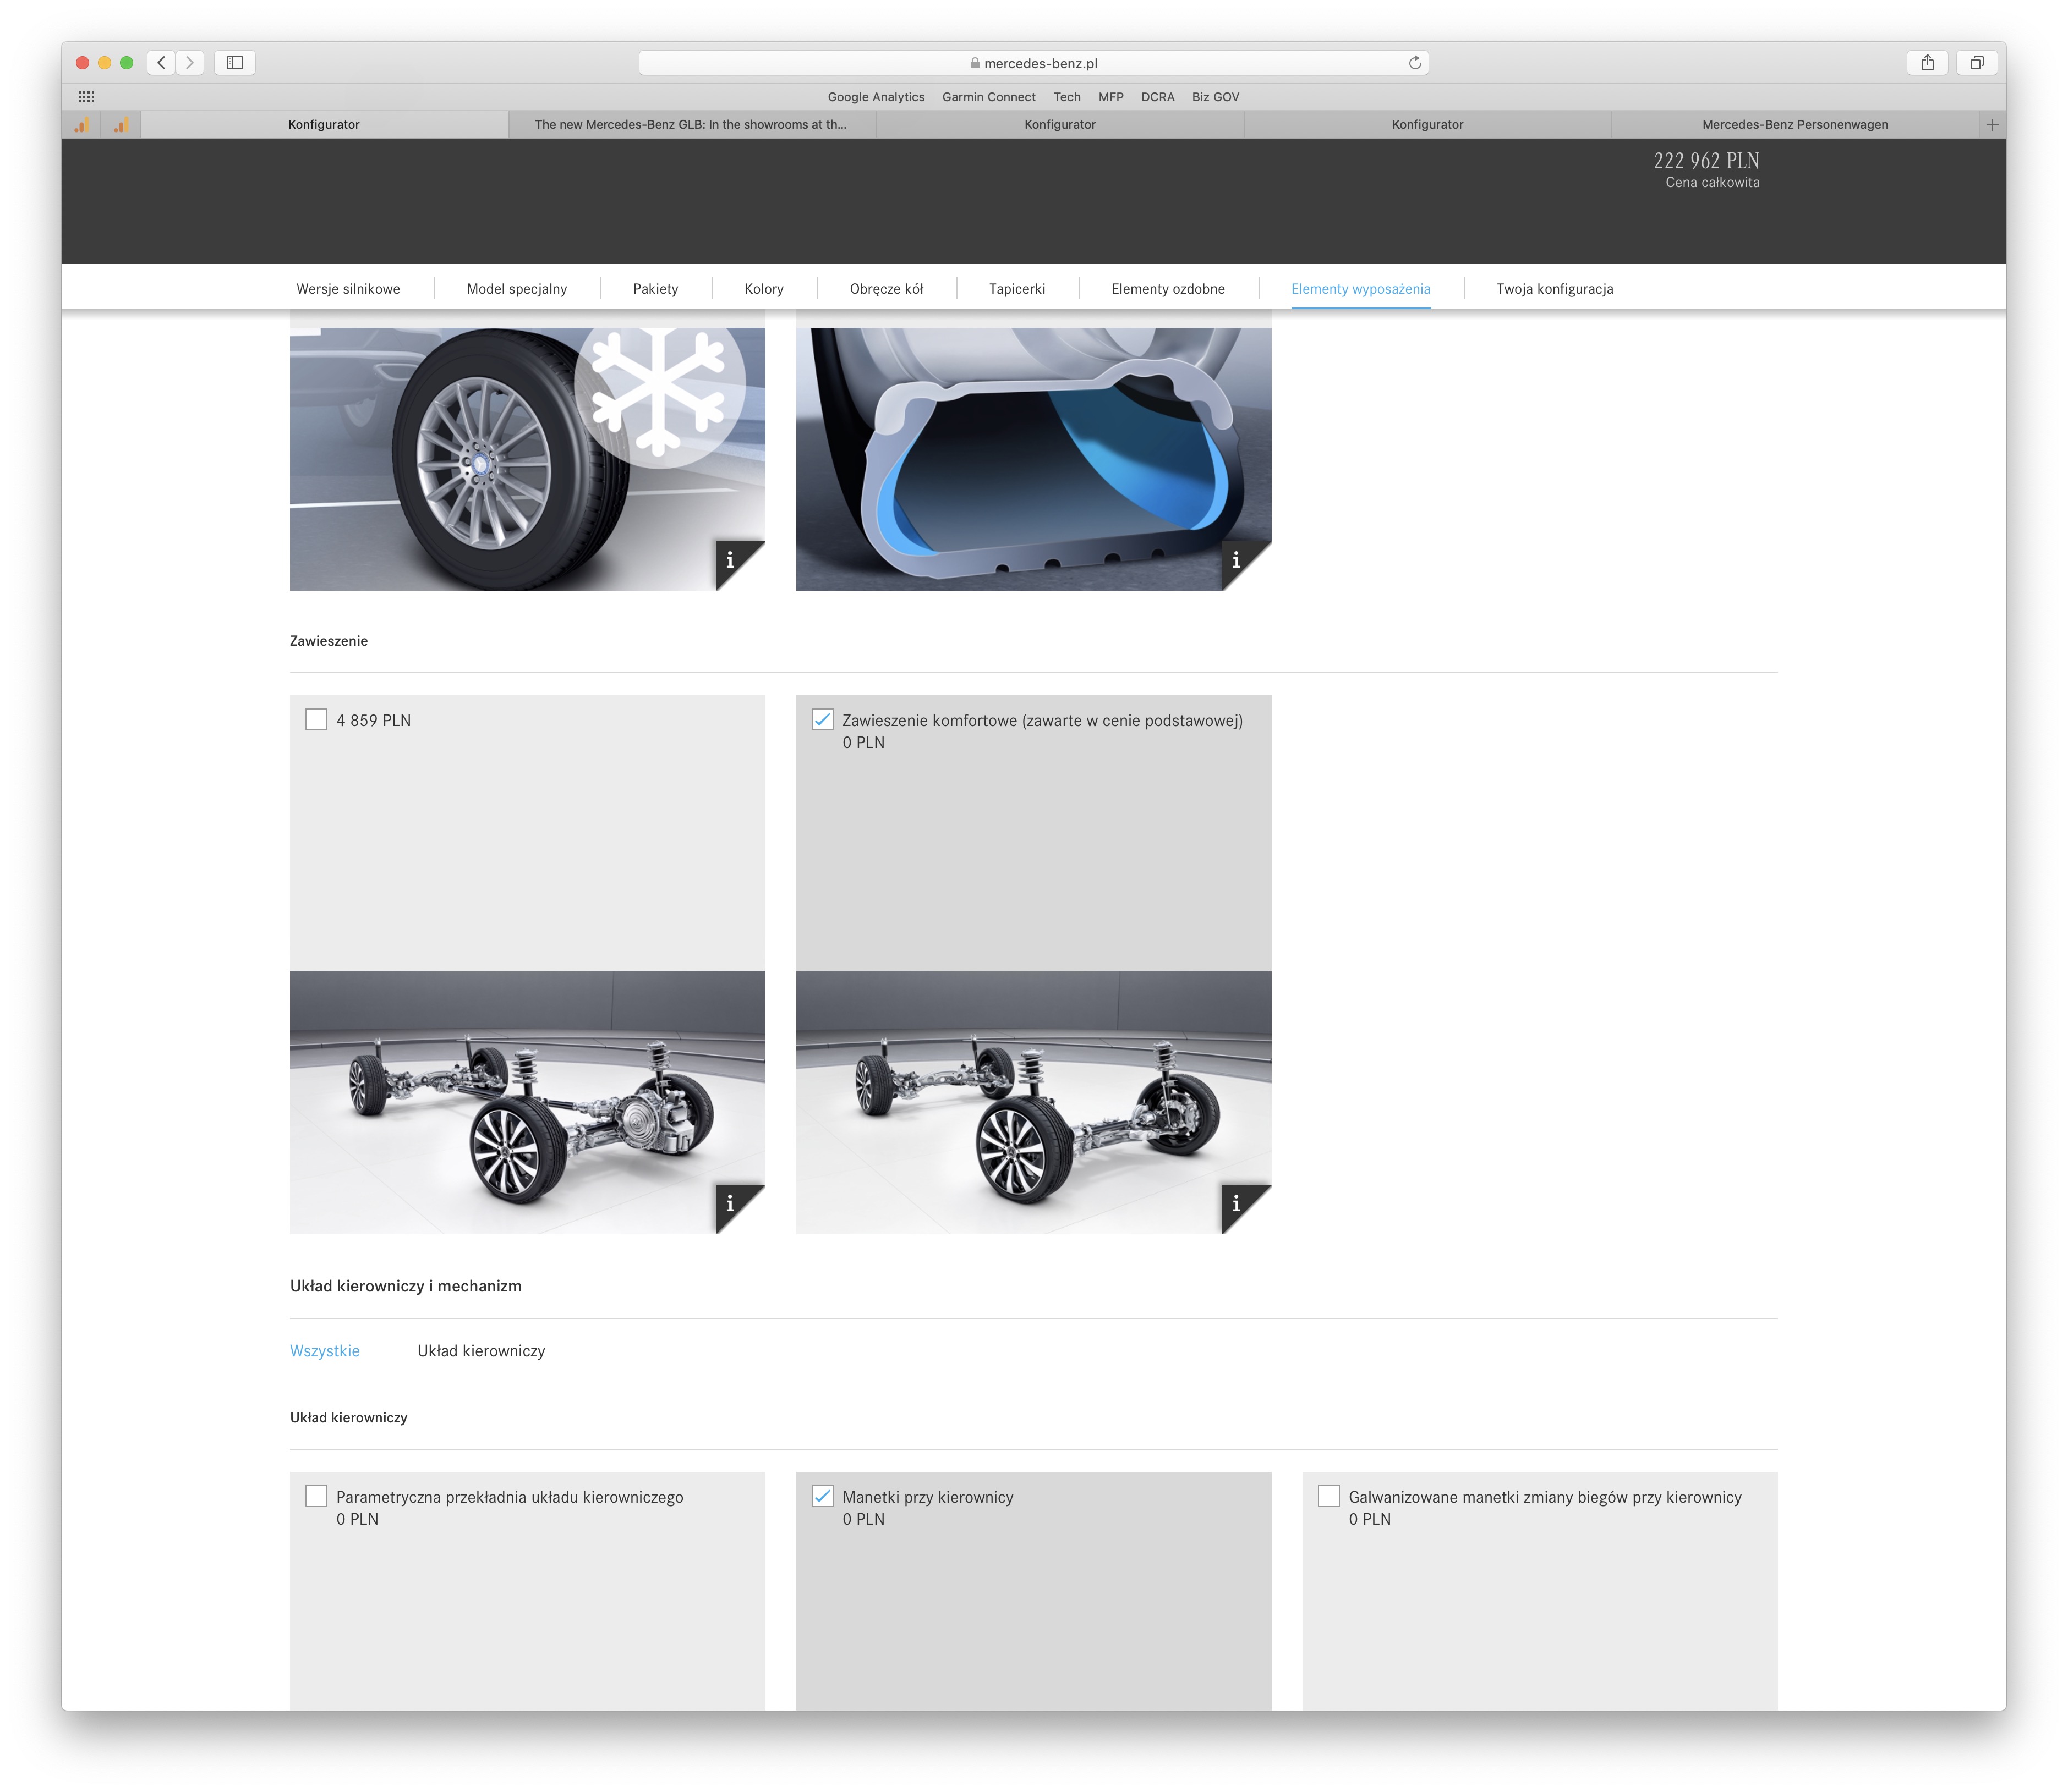Switch to the middle Konfigurator tab
Image resolution: width=2068 pixels, height=1792 pixels.
point(1059,125)
